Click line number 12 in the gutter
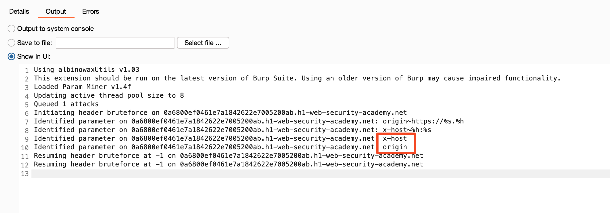 pyautogui.click(x=25, y=165)
